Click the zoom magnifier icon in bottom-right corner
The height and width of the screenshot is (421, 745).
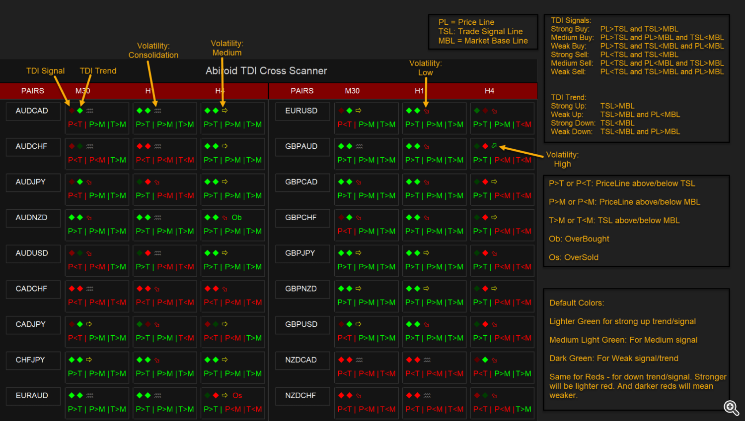point(731,408)
